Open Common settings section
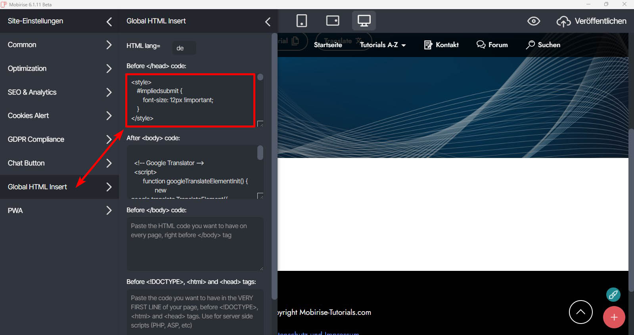This screenshot has height=335, width=634. pos(59,45)
